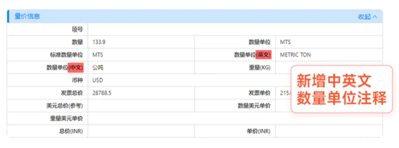Screen dimensions: 399x148
Task: Select the 发票总价 value 28788.5
Action: tap(102, 93)
